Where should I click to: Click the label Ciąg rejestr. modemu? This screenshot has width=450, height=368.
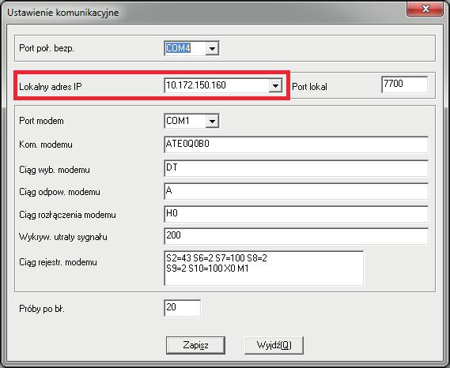[x=58, y=262]
